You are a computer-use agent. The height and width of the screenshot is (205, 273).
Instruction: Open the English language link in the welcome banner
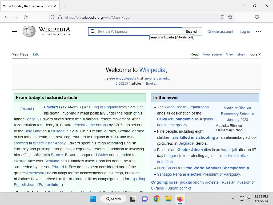tap(152, 84)
